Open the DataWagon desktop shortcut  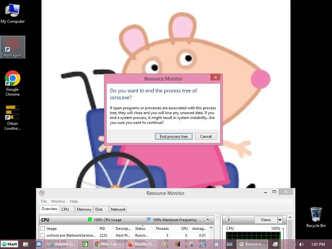click(13, 47)
